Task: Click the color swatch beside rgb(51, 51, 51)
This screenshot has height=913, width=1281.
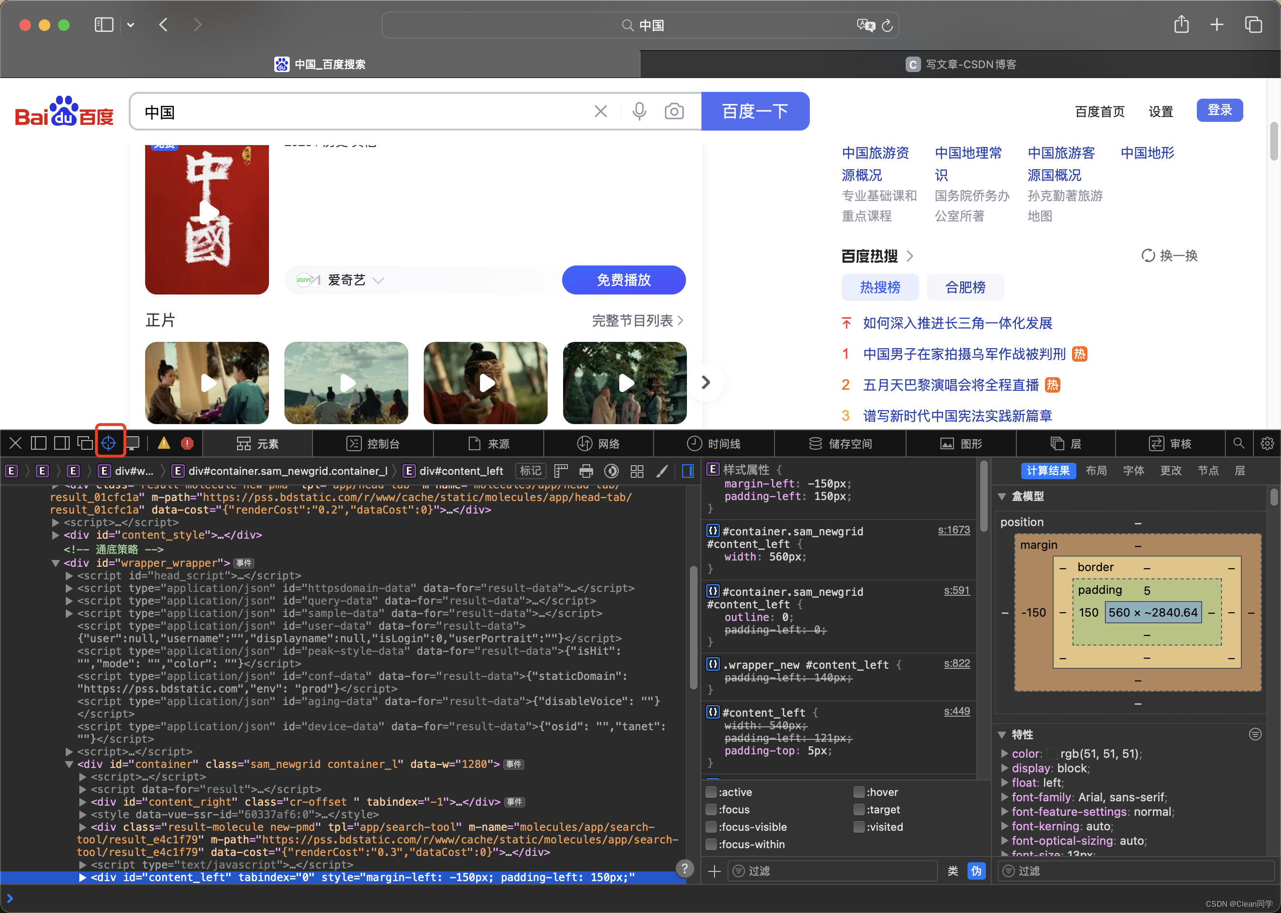Action: point(1052,753)
